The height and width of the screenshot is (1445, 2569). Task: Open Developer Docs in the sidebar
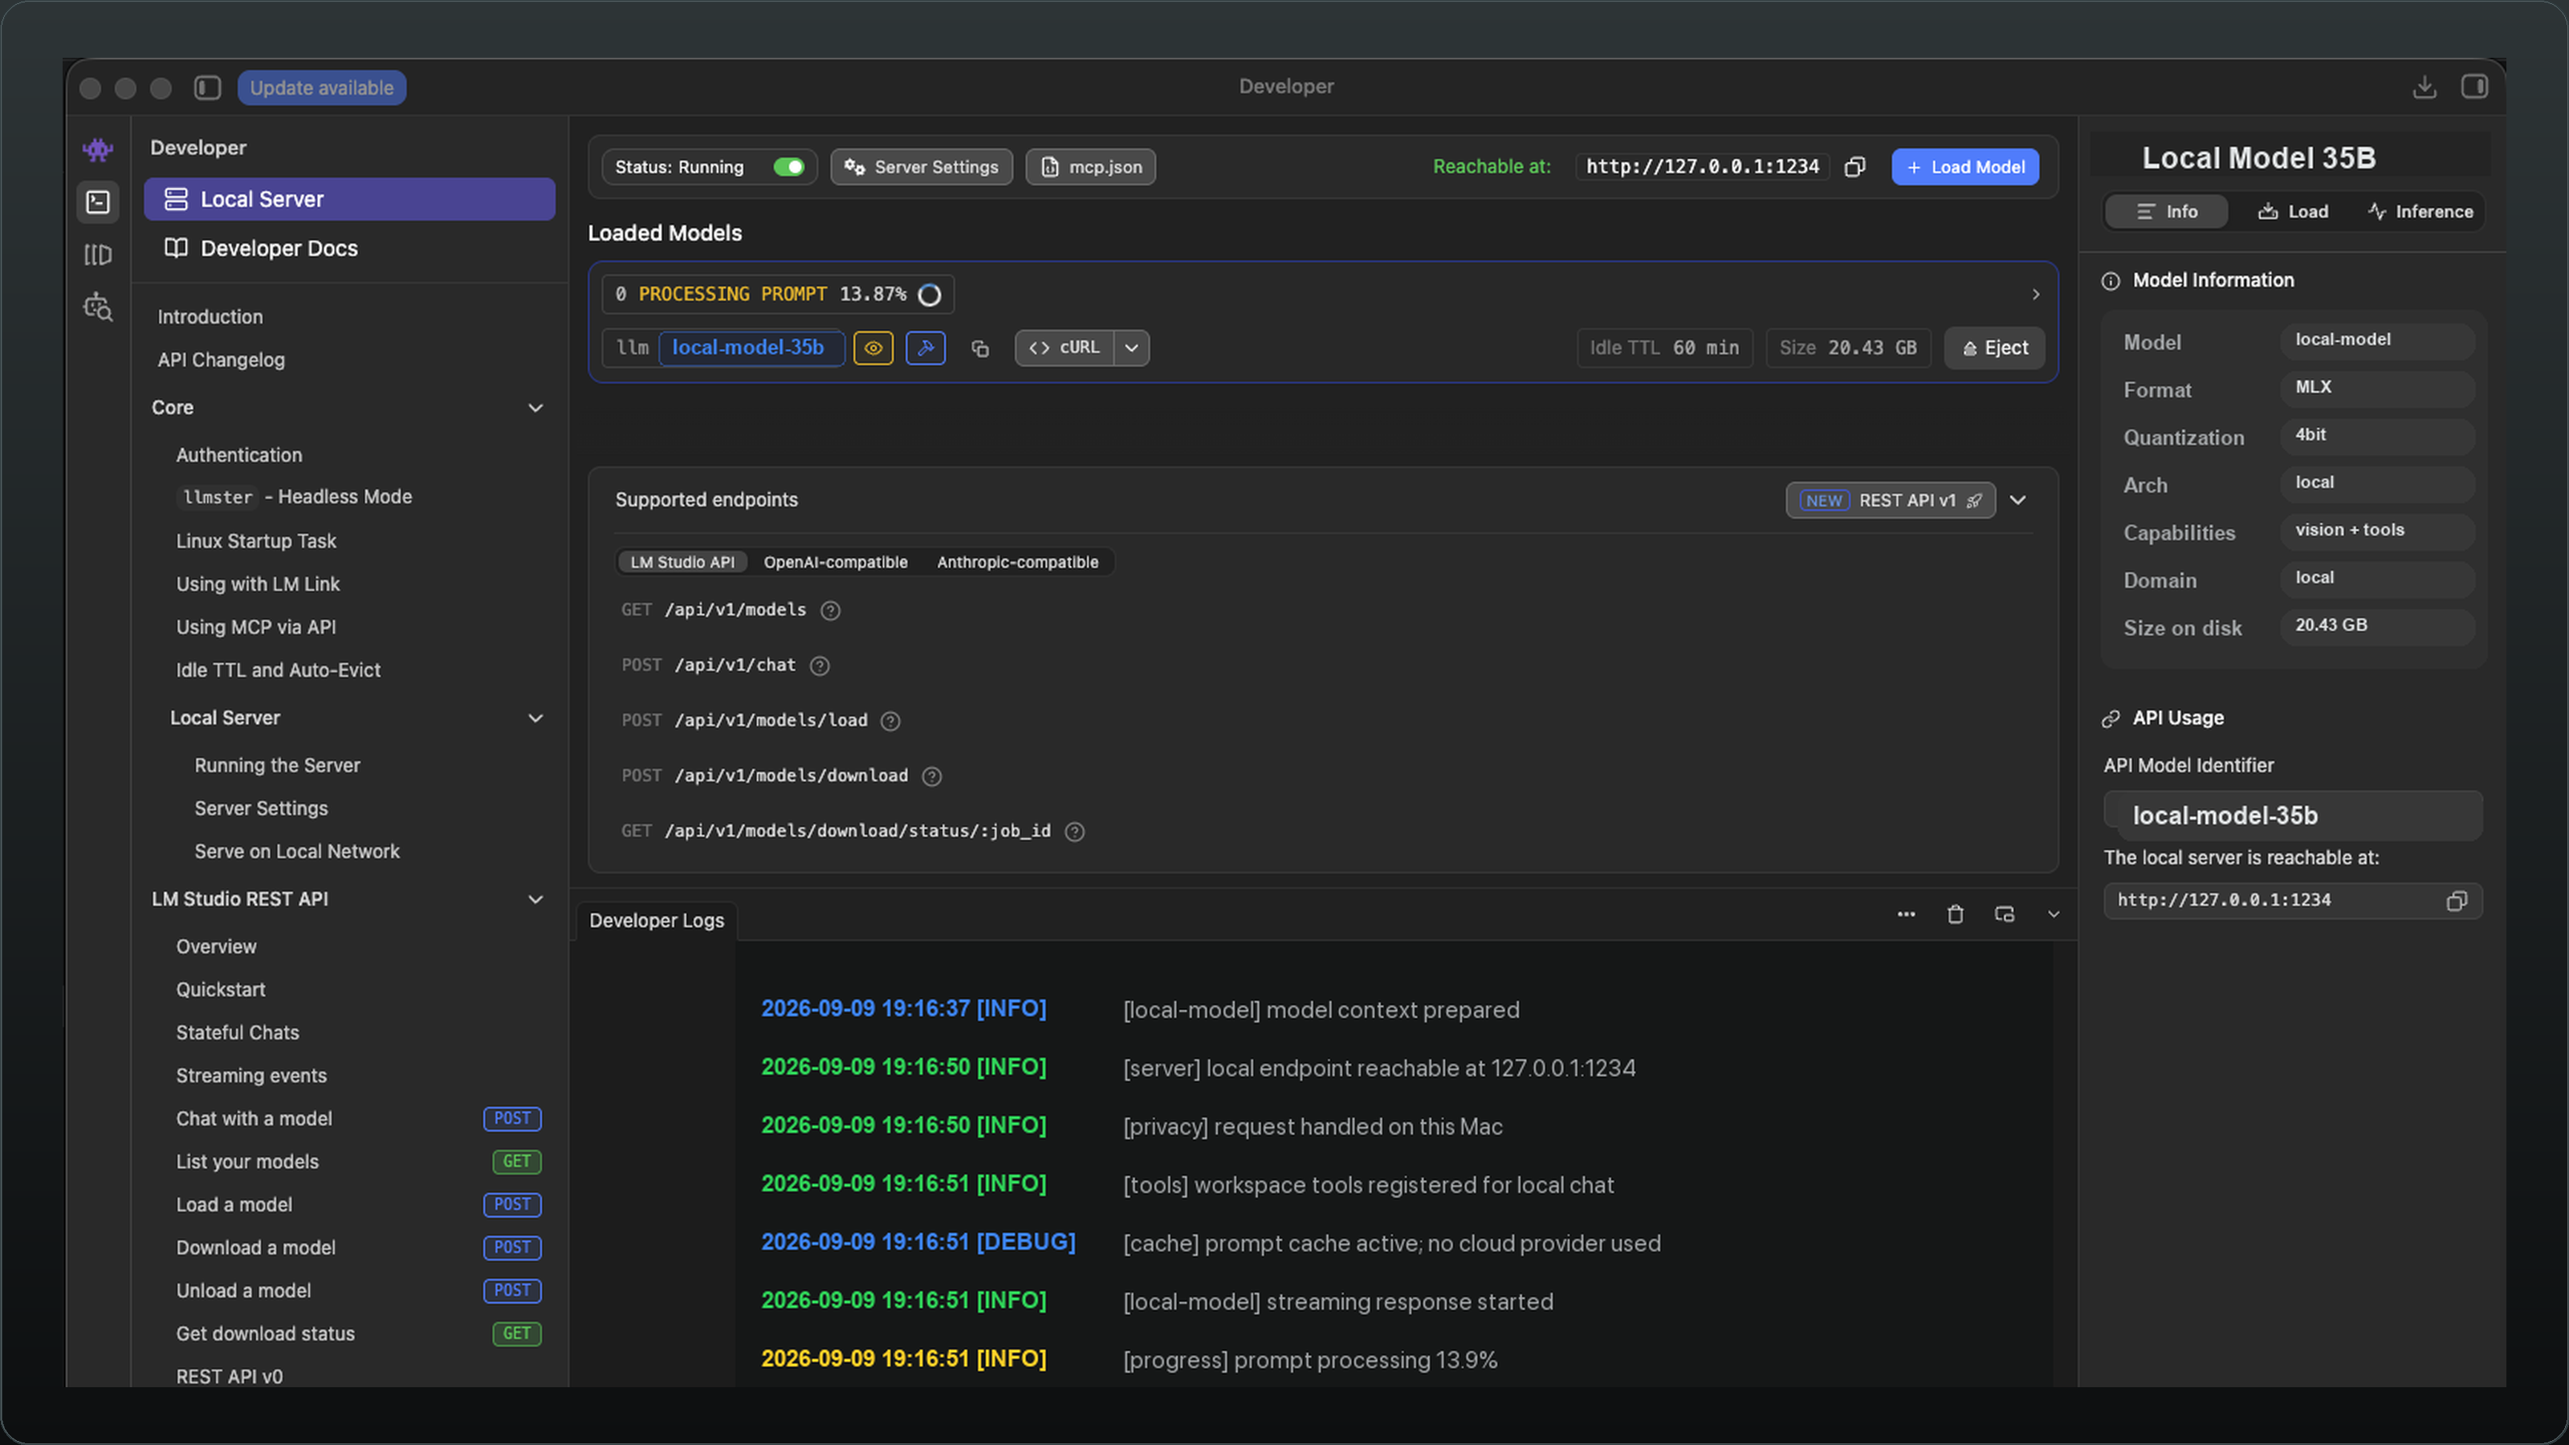click(349, 248)
